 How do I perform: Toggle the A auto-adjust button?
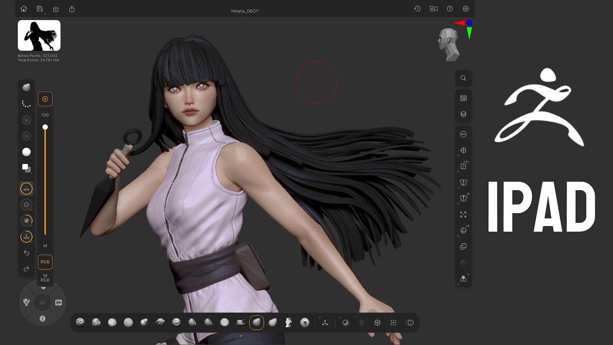[x=45, y=99]
